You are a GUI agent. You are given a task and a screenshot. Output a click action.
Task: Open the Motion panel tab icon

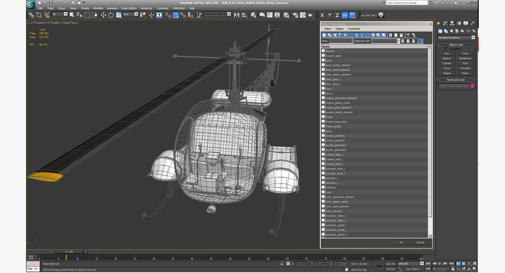click(459, 23)
